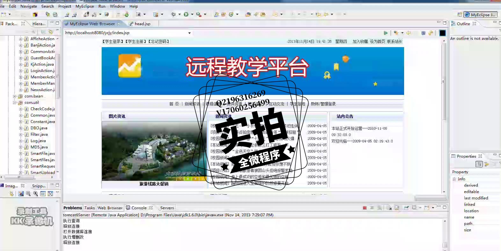Viewport: 501px width, 251px height.
Task: Click the Run green play toolbar icon
Action: (x=186, y=14)
